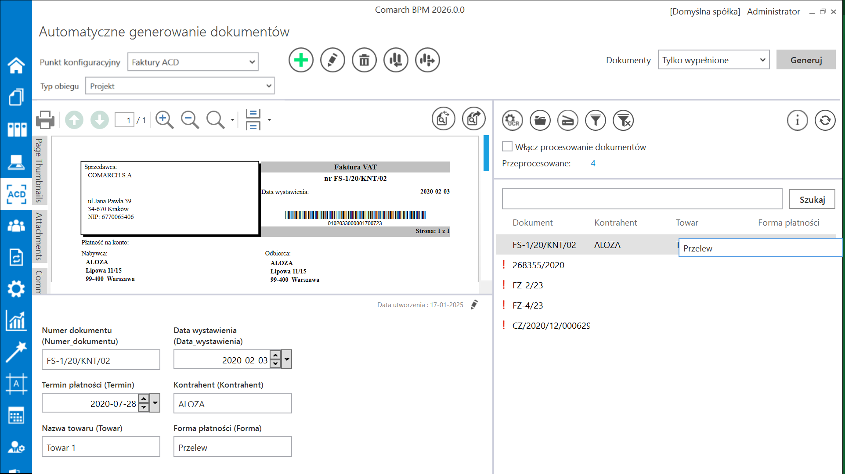Open the ACD module in the sidebar
845x474 pixels.
click(16, 194)
